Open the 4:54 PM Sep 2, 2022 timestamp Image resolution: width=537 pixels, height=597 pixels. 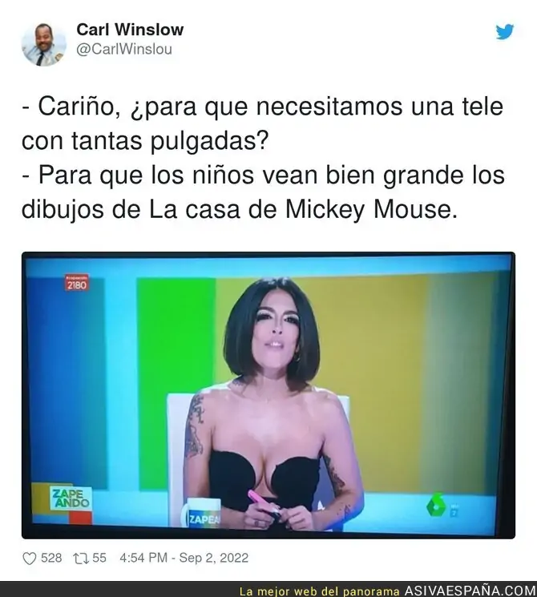(184, 559)
